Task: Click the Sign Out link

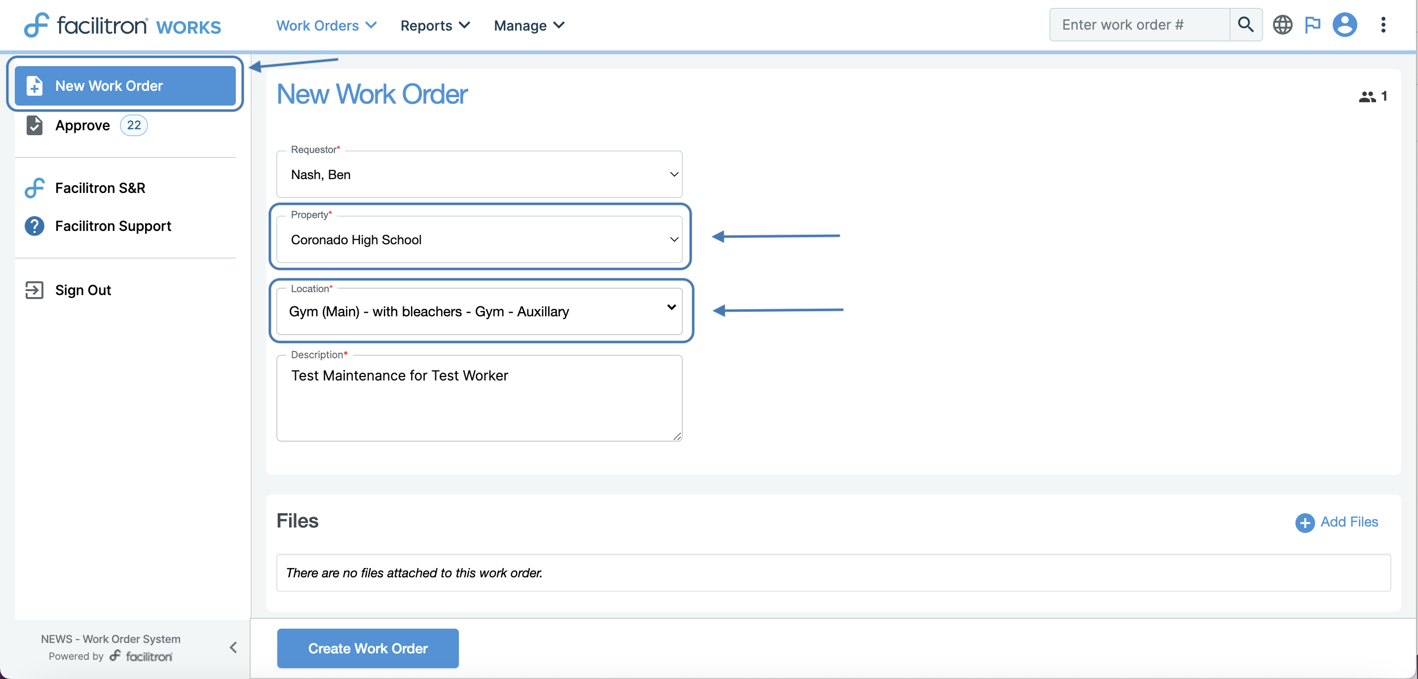Action: (82, 290)
